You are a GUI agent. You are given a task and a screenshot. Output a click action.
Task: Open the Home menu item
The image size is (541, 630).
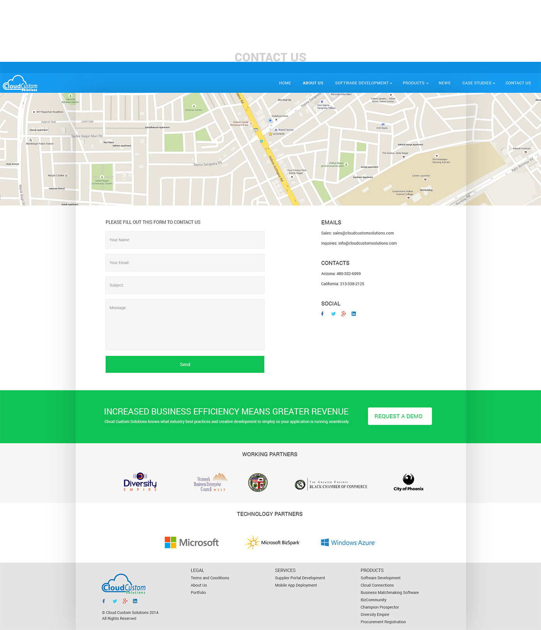tap(285, 83)
